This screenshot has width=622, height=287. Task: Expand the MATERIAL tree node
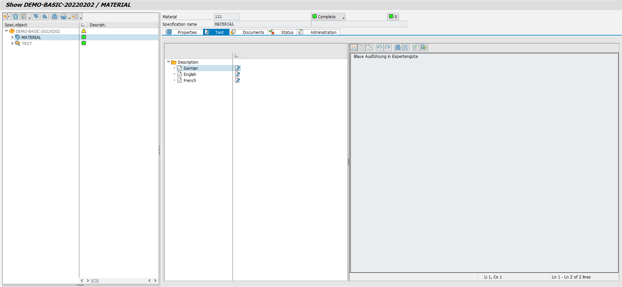tap(12, 37)
